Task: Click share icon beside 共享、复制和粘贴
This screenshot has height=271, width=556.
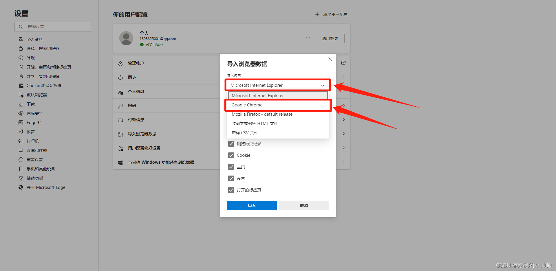Action: [x=21, y=76]
